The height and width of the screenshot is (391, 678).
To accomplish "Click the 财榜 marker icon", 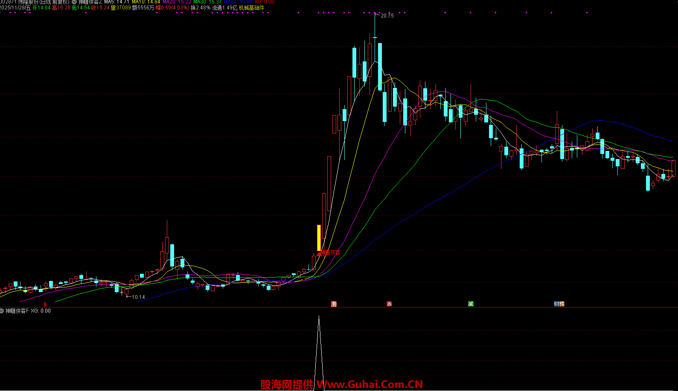I will pos(559,304).
